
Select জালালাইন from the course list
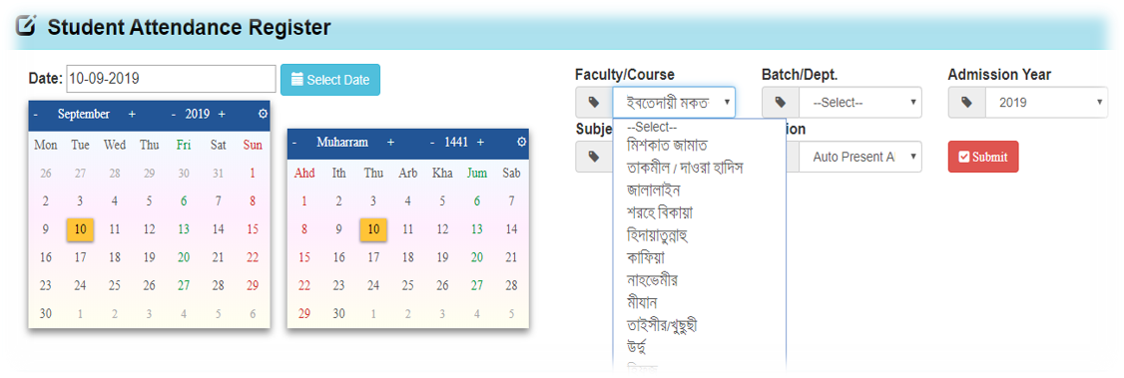click(653, 190)
